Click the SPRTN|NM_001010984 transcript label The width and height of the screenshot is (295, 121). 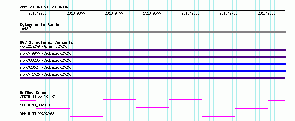38,113
